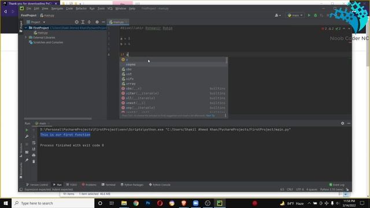Choose 'abc' module from completion list
Image resolution: width=370 pixels, height=208 pixels.
pos(173,69)
